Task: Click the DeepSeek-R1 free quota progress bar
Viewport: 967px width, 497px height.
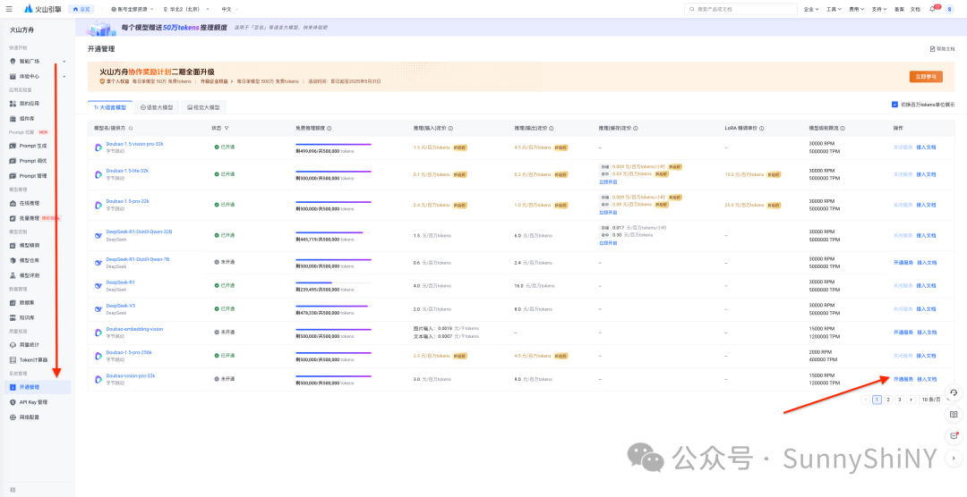Action: tap(333, 282)
